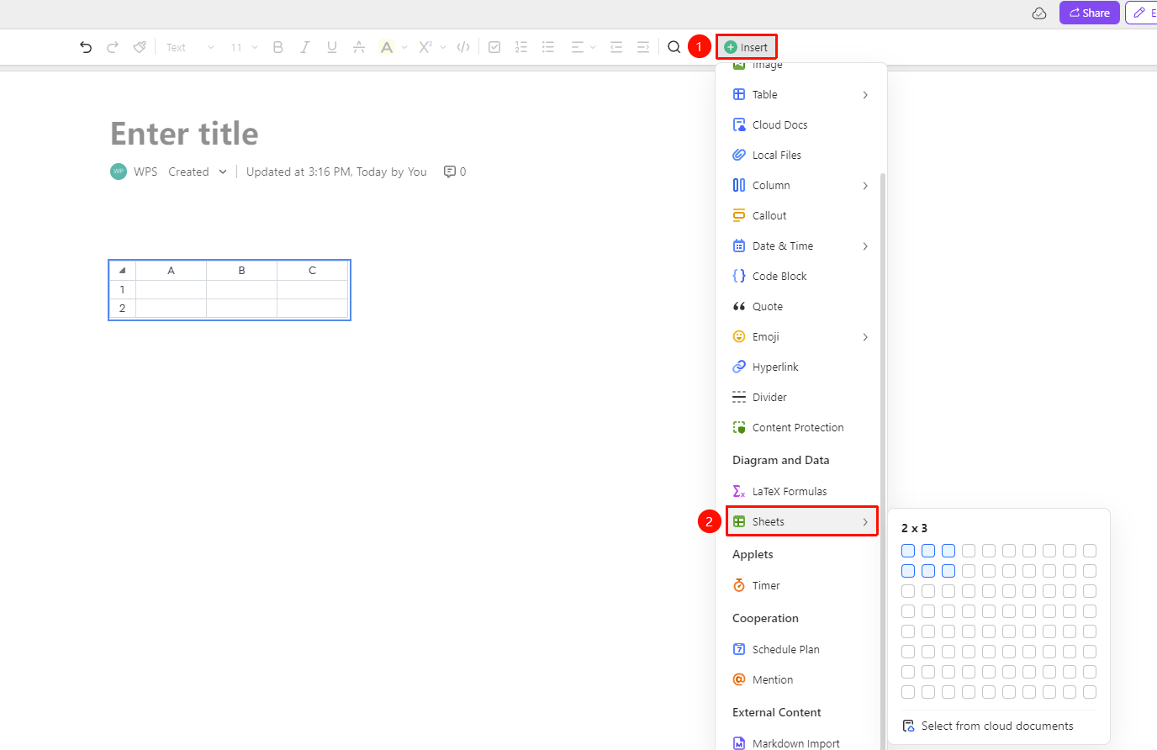The height and width of the screenshot is (750, 1157).
Task: Open the text style dropdown
Action: point(190,47)
